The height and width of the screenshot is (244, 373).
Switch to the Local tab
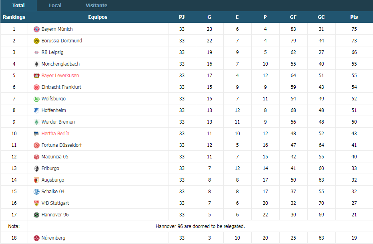(55, 6)
